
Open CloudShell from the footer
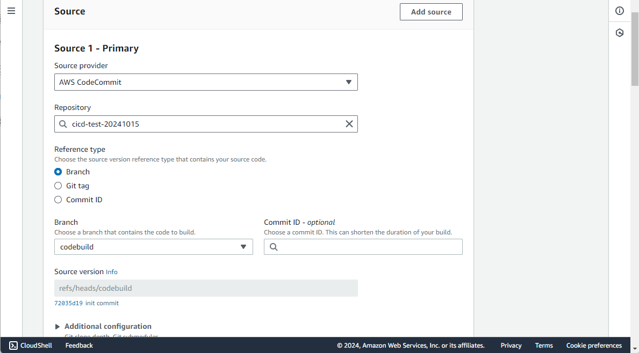click(31, 345)
